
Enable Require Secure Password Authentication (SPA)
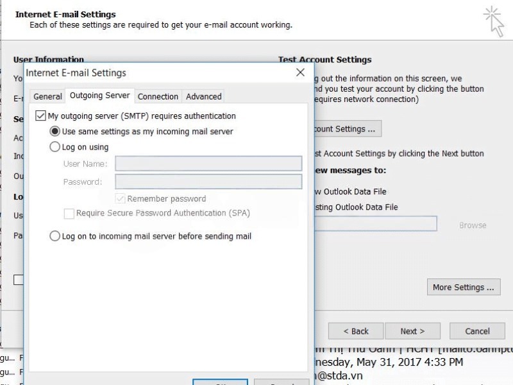point(69,213)
